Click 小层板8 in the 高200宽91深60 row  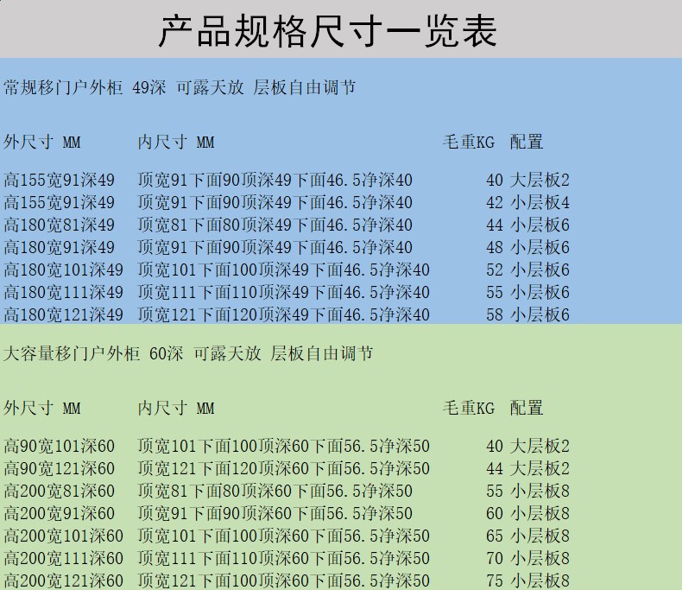[540, 513]
